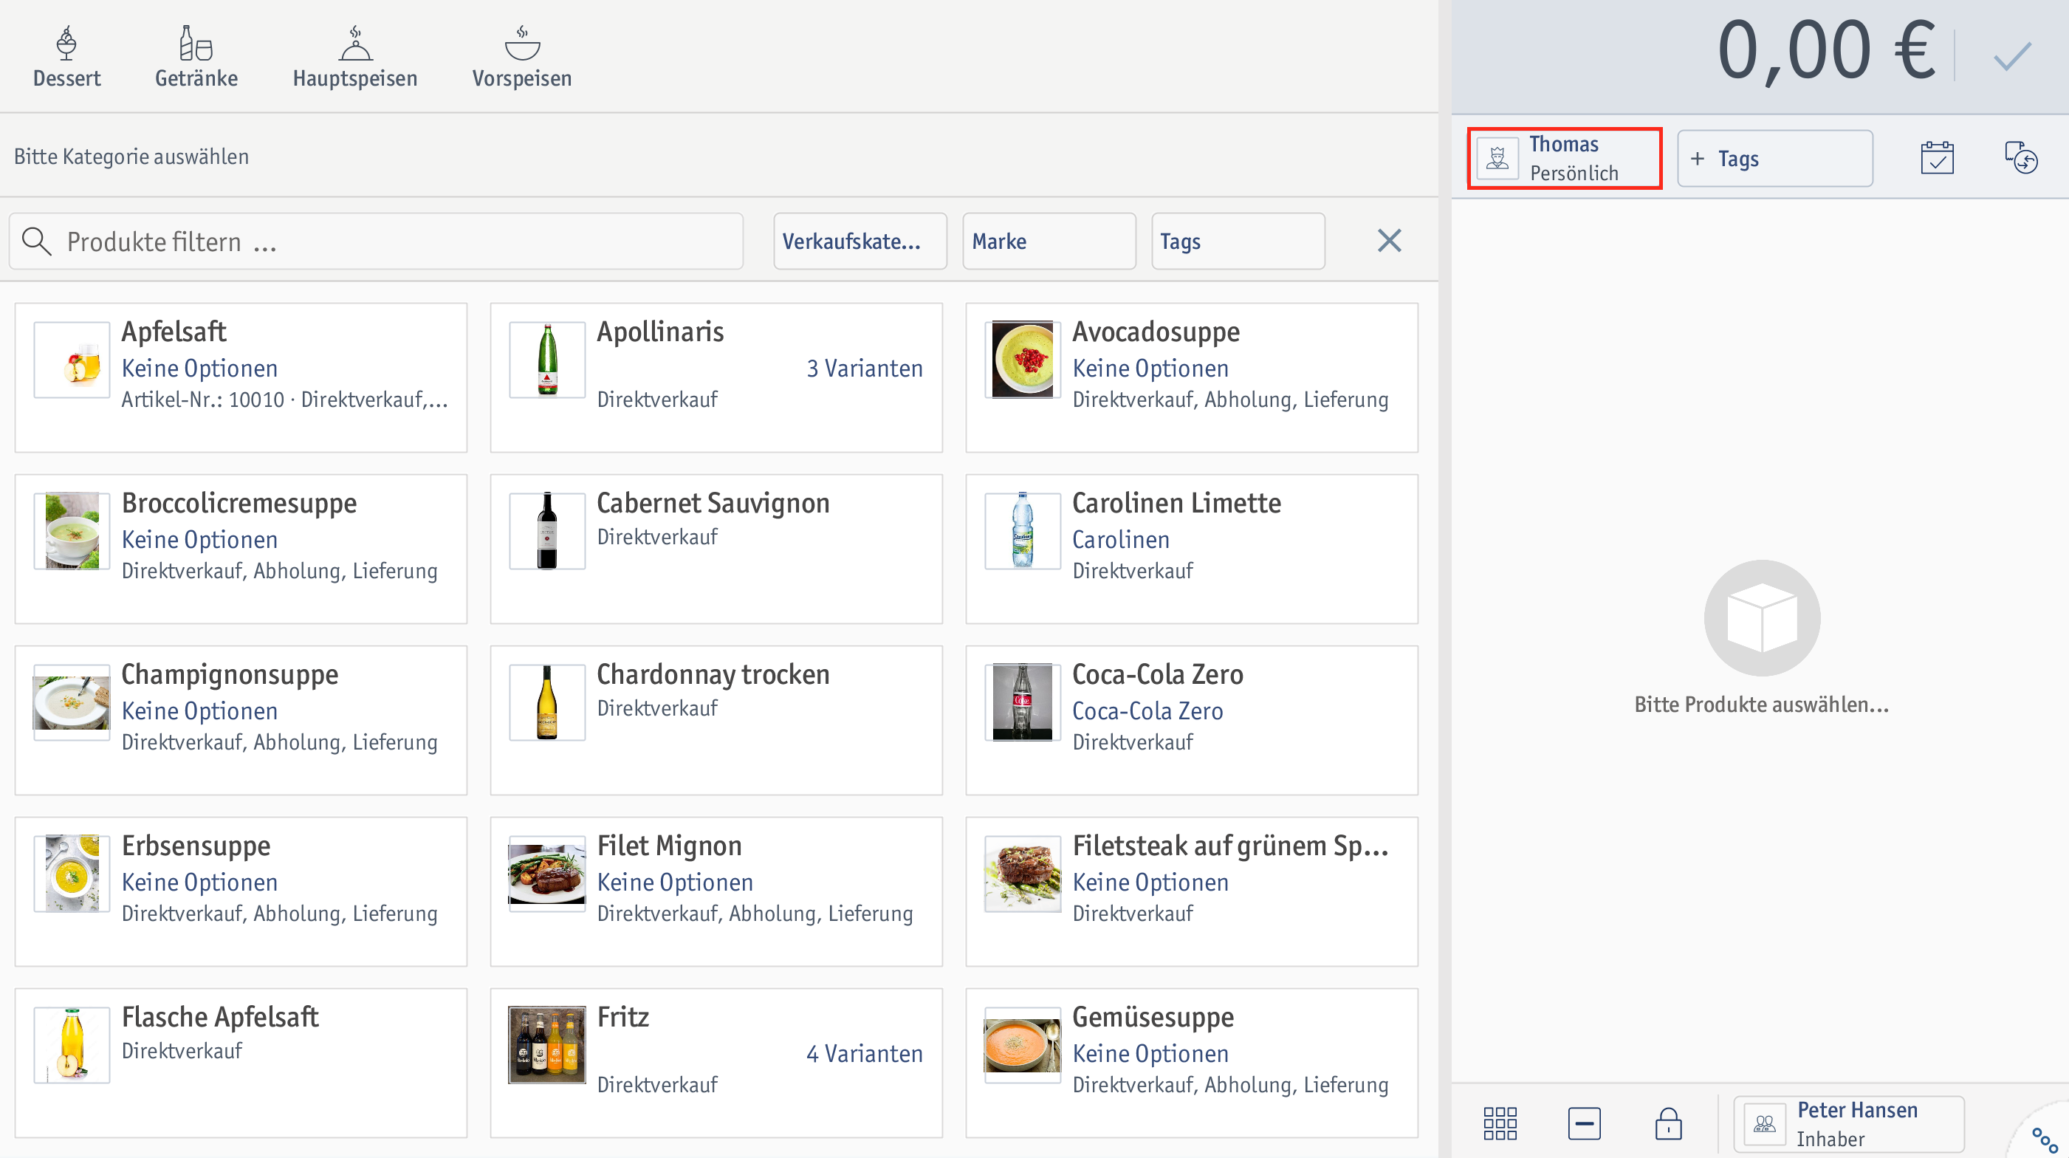Click the minus box icon
This screenshot has height=1158, width=2069.
(1584, 1123)
